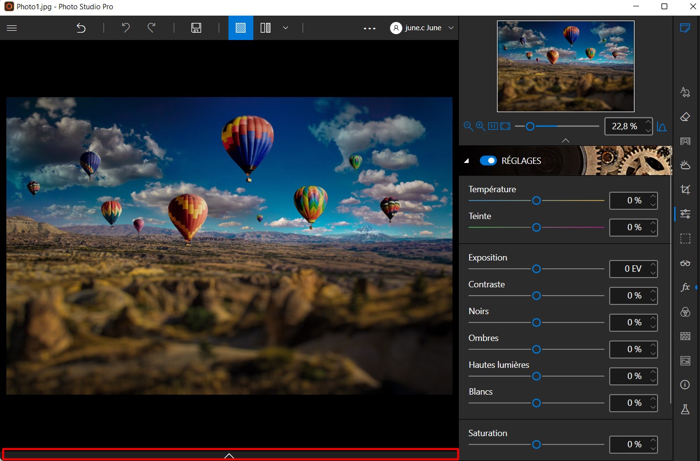Collapse the navigator preview panel
Viewport: 700px width, 461px height.
566,140
